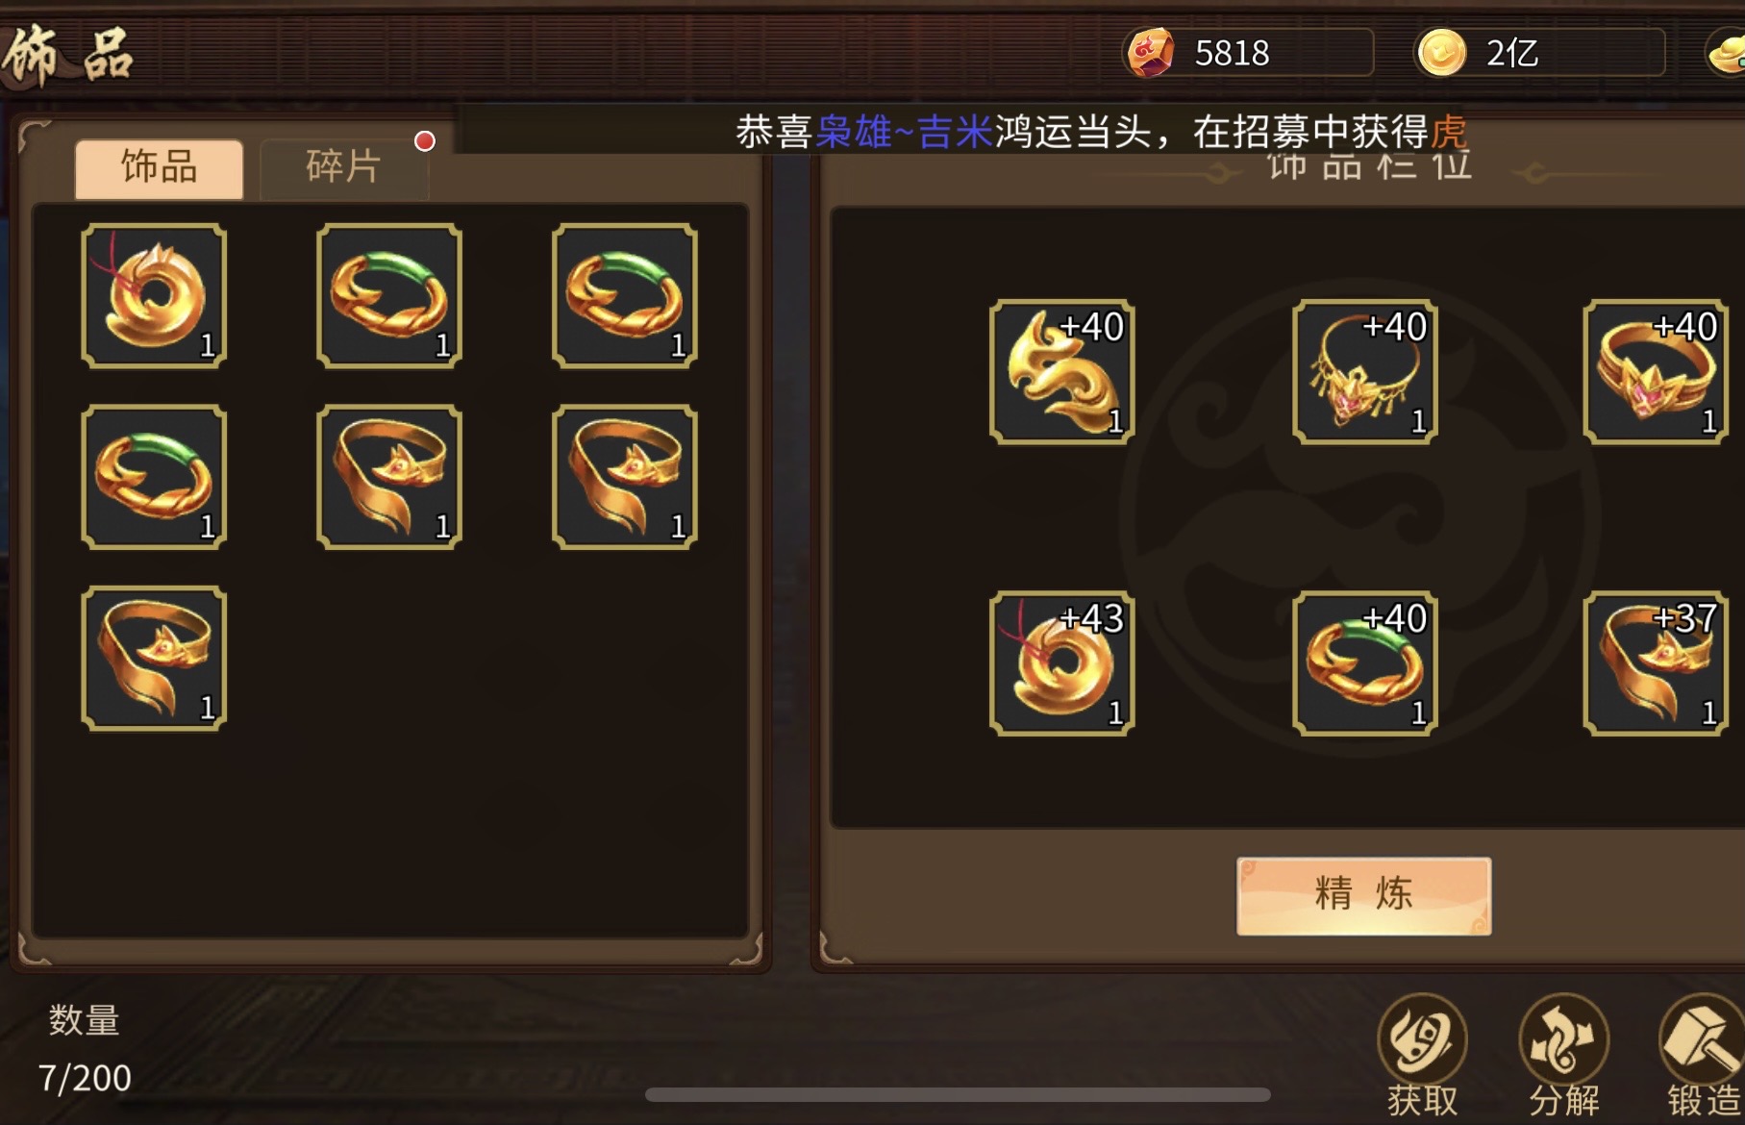The width and height of the screenshot is (1745, 1125).
Task: Select the equipped +40 phoenix ornament accessory
Action: (x=1062, y=372)
